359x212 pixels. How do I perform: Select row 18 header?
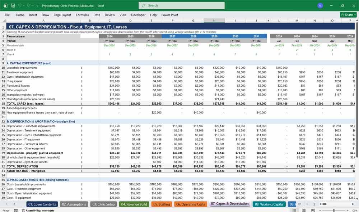[x=3, y=103]
